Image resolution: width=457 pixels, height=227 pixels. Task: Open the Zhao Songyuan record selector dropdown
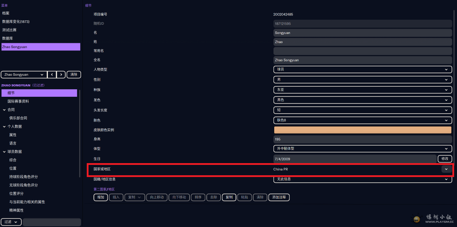[24, 75]
